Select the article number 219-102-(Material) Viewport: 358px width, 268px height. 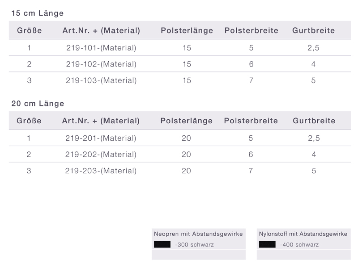point(101,64)
